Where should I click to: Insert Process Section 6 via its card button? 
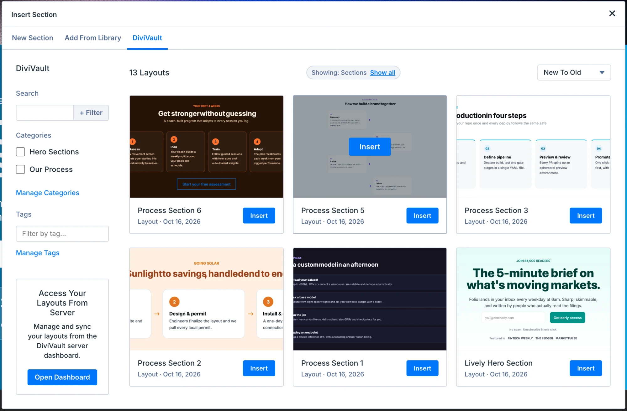pos(259,216)
